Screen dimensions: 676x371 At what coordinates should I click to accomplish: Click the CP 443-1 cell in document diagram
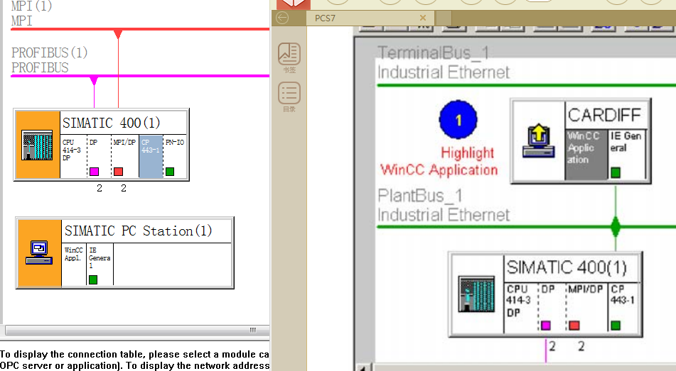[623, 306]
